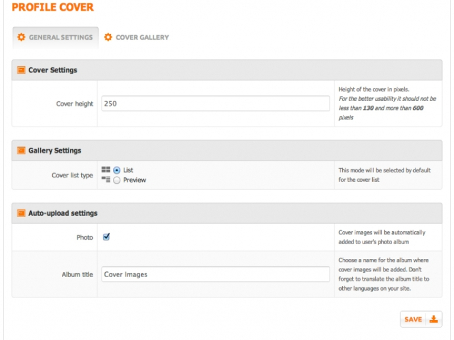The height and width of the screenshot is (340, 454).
Task: Open the General Settings tab
Action: coord(55,37)
